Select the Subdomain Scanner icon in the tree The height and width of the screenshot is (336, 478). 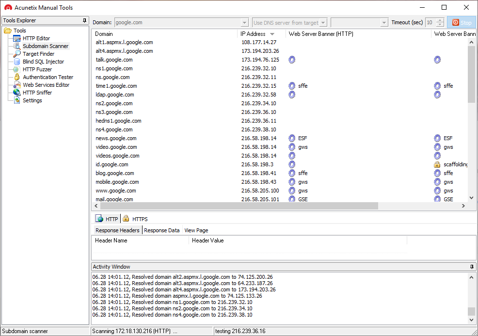coord(17,46)
